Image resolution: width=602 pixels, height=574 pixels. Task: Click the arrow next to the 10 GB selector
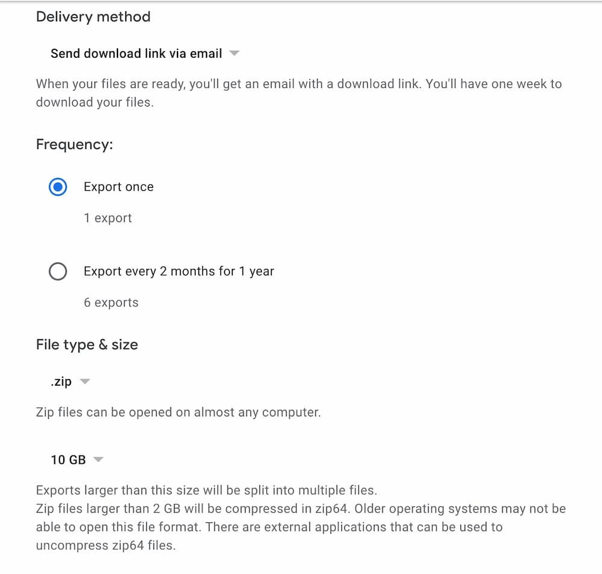(x=99, y=459)
